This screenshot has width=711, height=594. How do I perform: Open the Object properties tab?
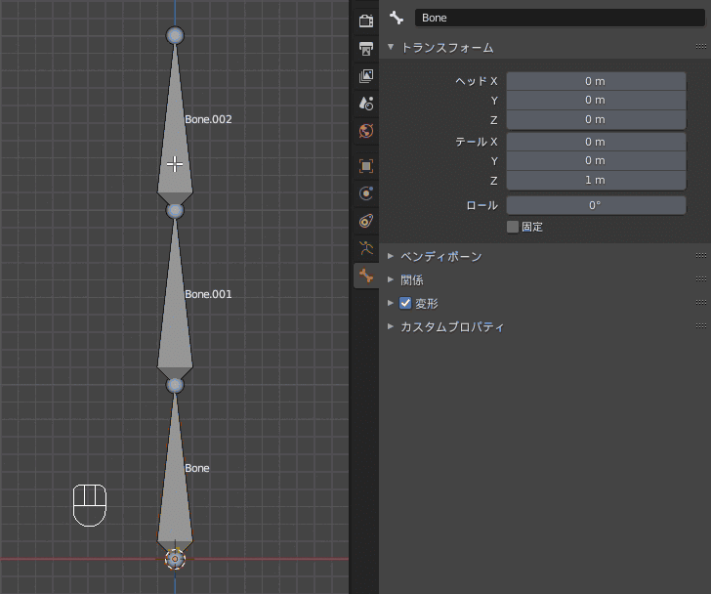(x=366, y=166)
